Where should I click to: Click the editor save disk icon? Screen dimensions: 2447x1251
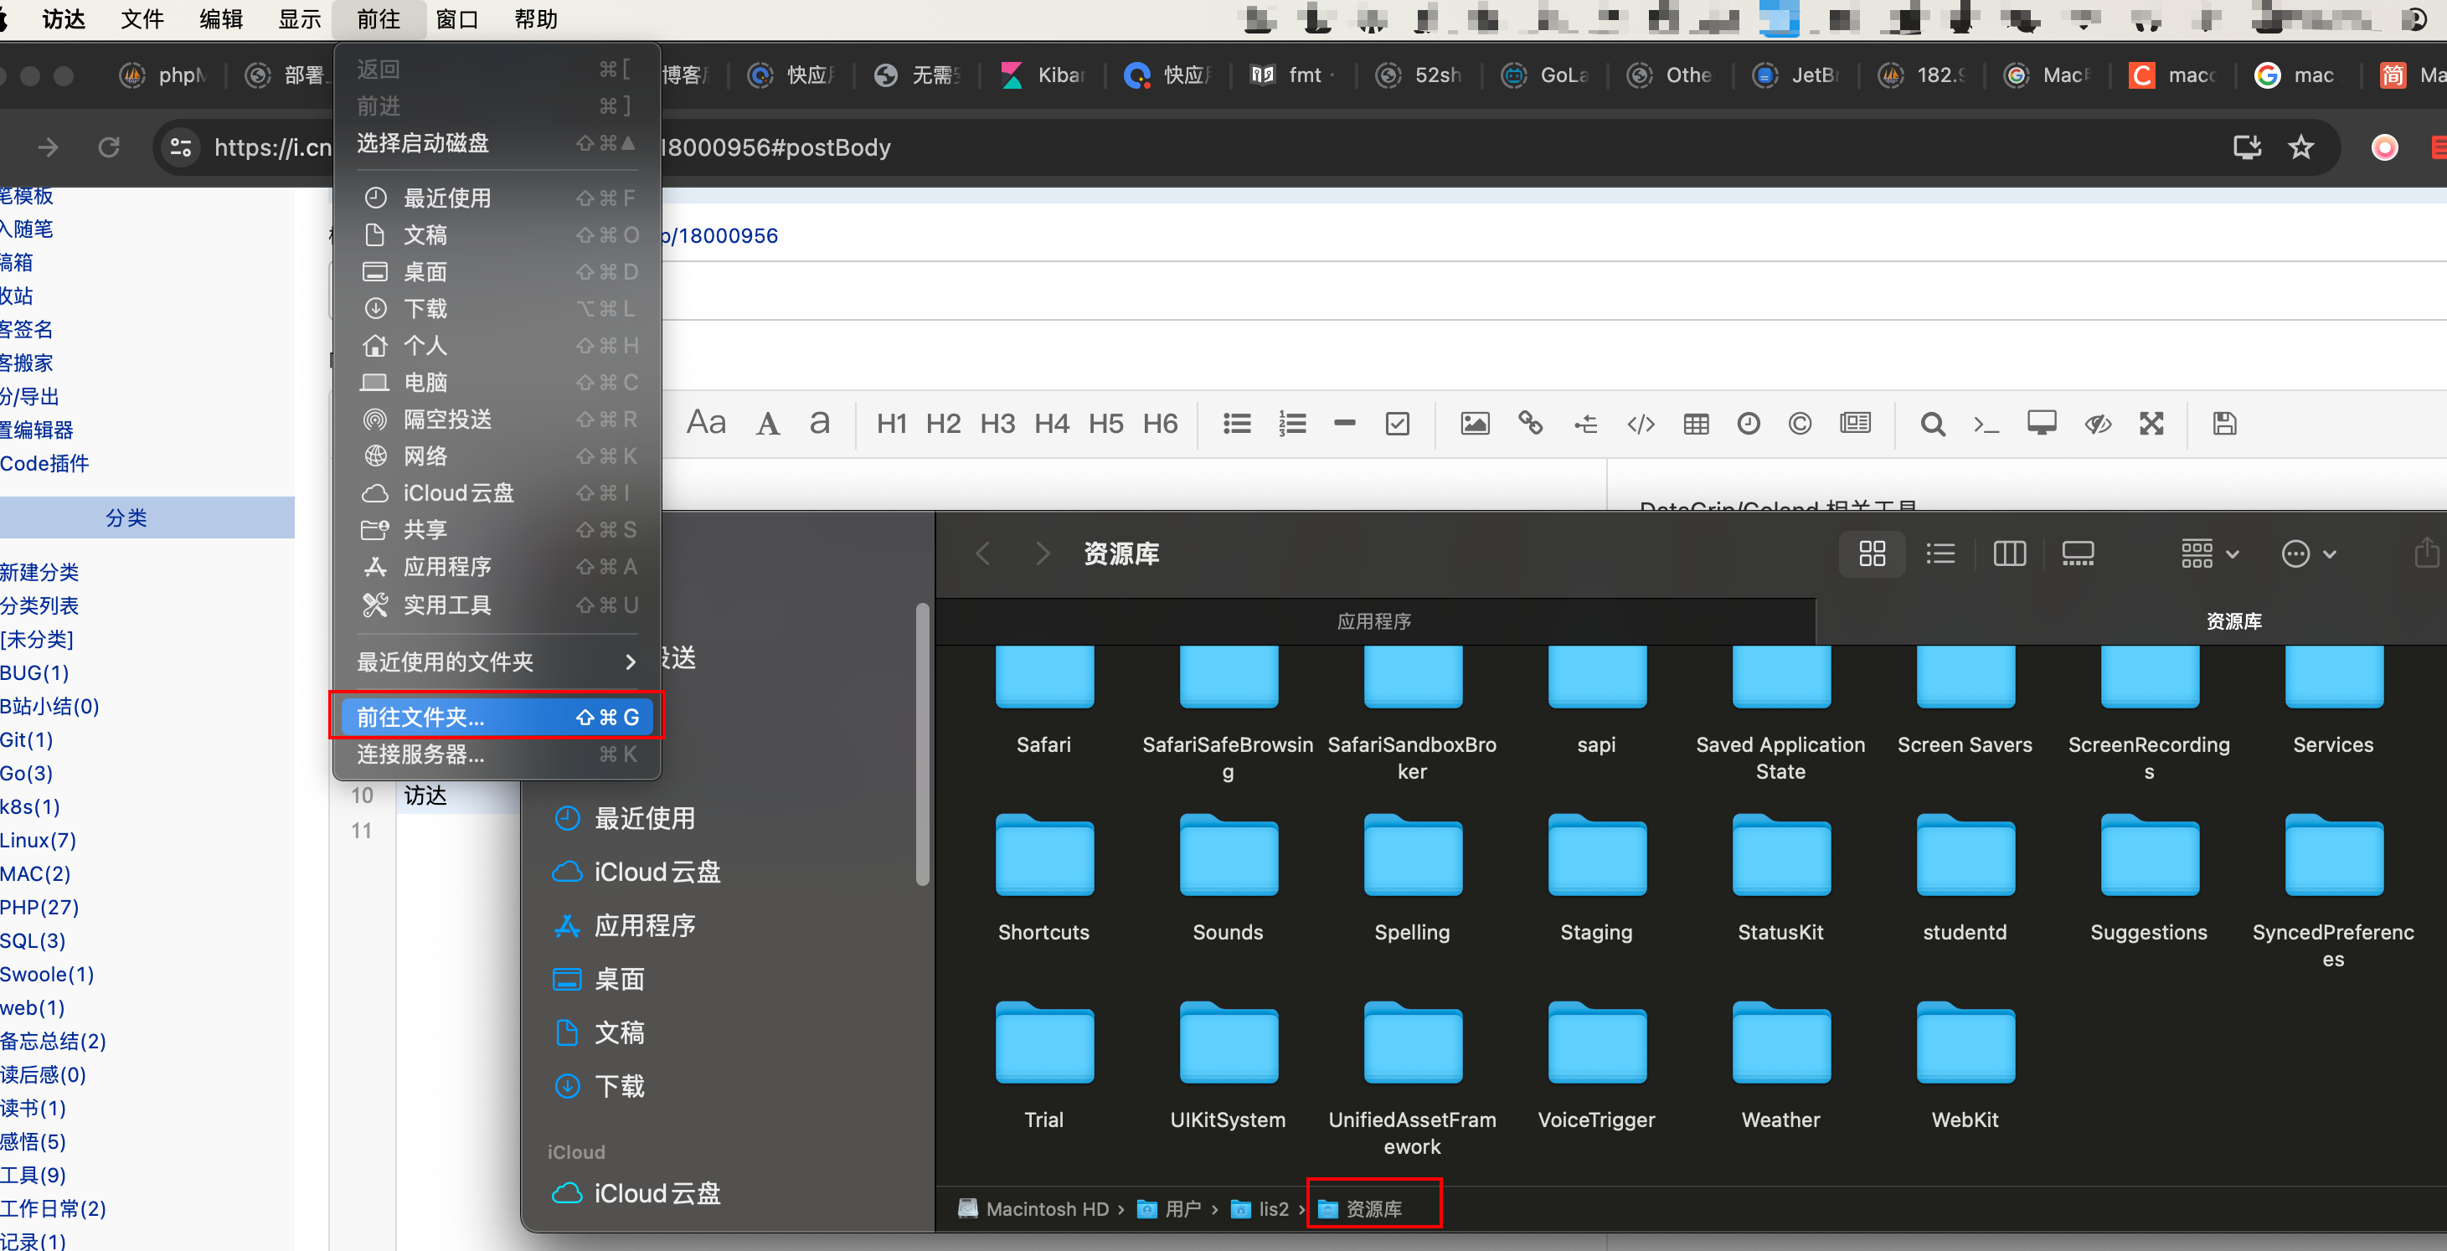[x=2225, y=424]
